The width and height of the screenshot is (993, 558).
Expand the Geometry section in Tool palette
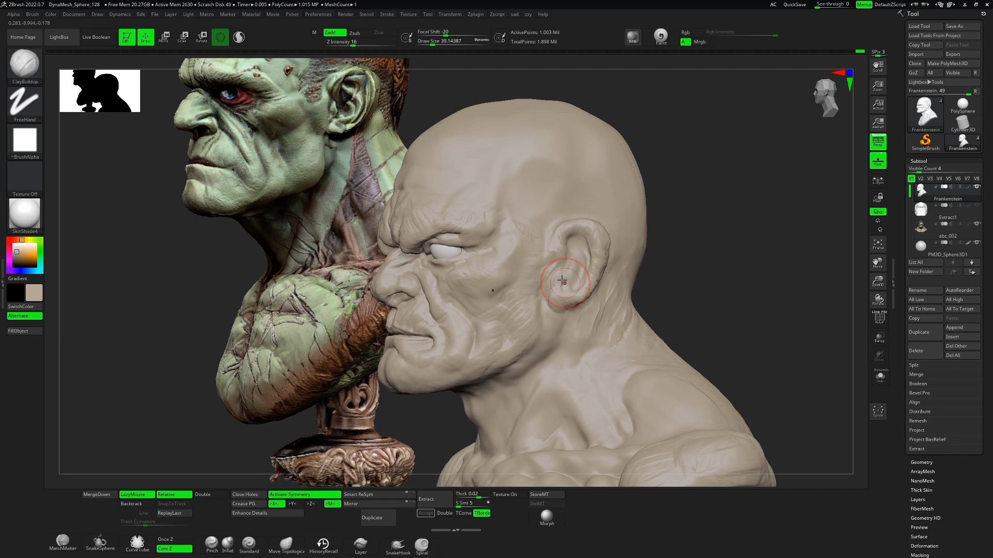point(922,462)
